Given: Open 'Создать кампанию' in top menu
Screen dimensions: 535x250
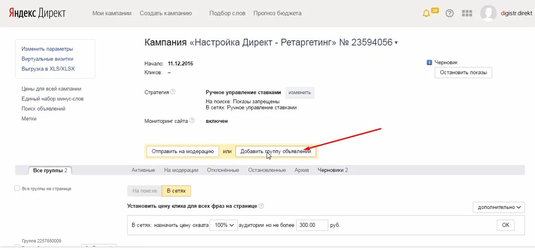Looking at the screenshot, I should click(x=166, y=13).
